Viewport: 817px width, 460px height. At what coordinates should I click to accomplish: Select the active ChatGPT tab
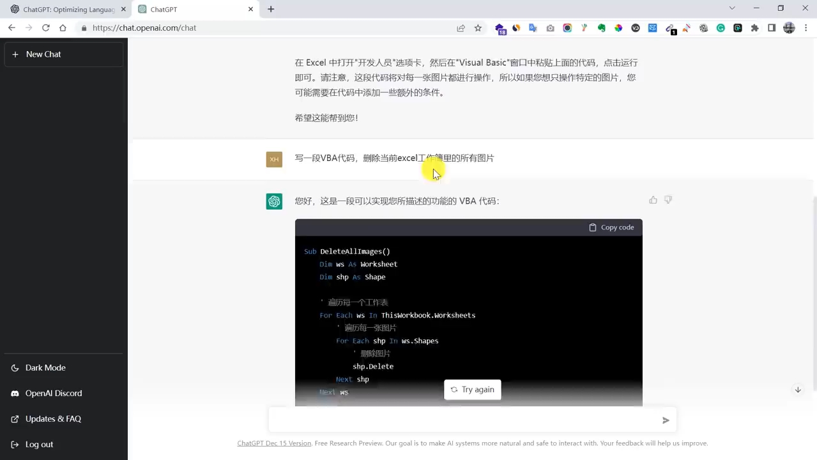[x=164, y=9]
